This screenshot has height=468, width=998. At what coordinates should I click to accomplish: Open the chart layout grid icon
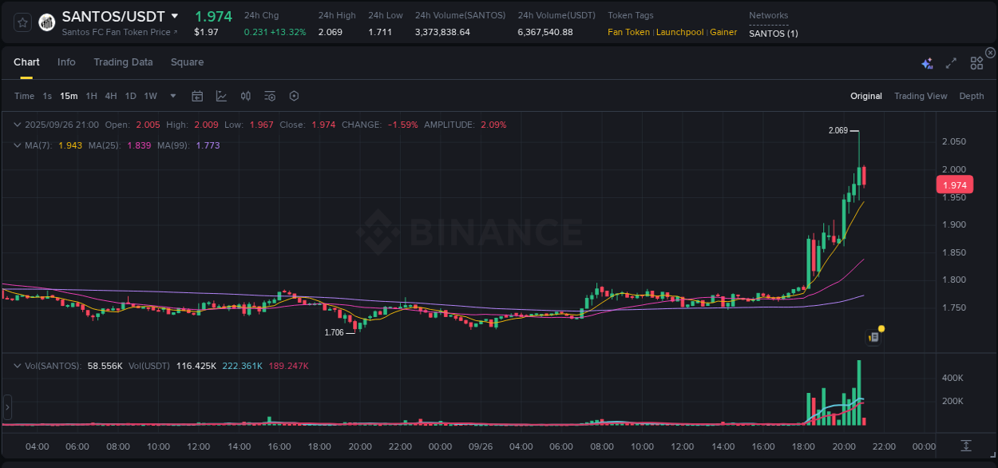click(976, 61)
